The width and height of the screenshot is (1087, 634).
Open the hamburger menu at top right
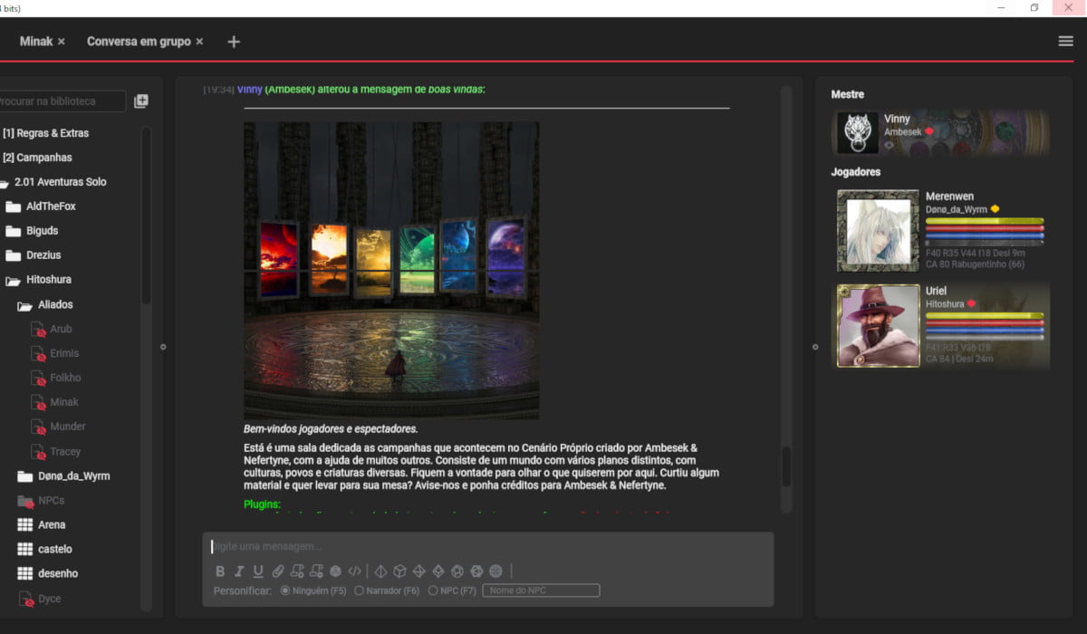point(1065,41)
